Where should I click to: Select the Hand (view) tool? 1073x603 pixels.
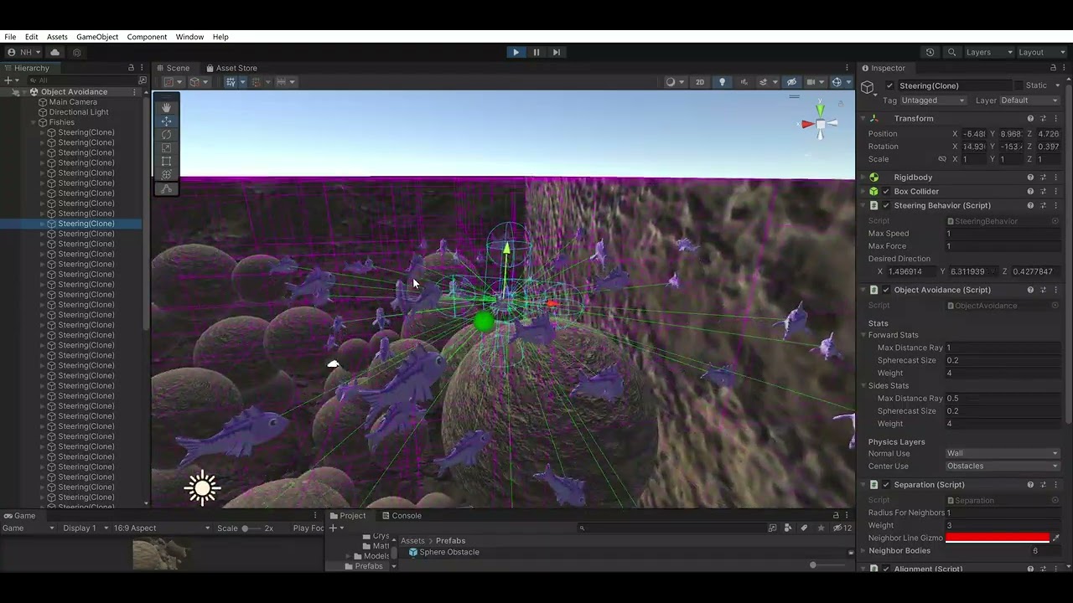[x=166, y=107]
